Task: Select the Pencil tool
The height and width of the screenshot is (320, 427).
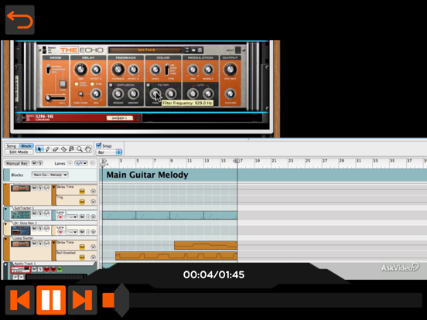Action: pos(48,149)
